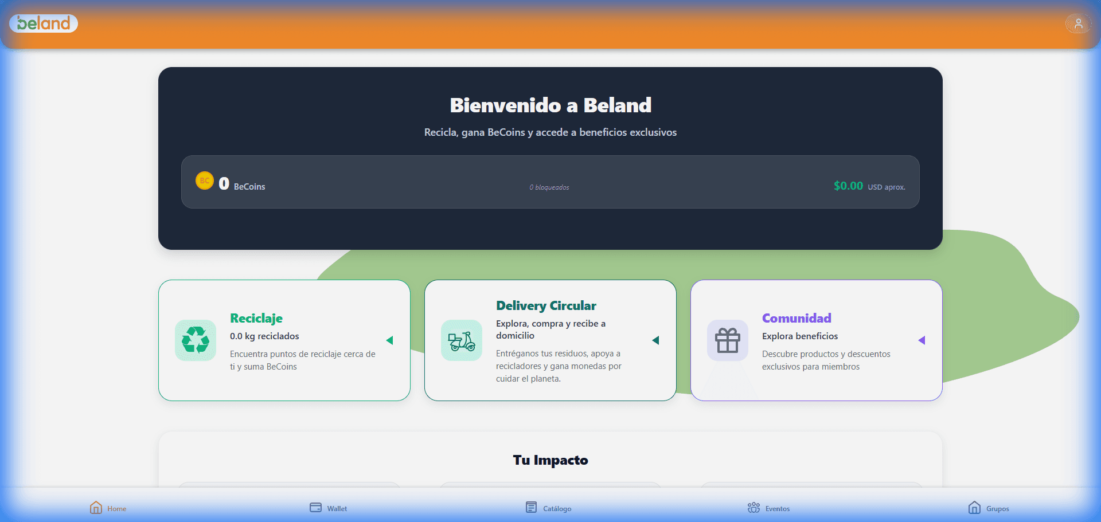Open the Comunidad benefits link
This screenshot has height=522, width=1101.
click(801, 336)
